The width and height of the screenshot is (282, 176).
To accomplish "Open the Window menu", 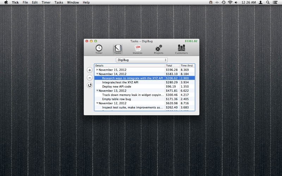I will (73, 2).
